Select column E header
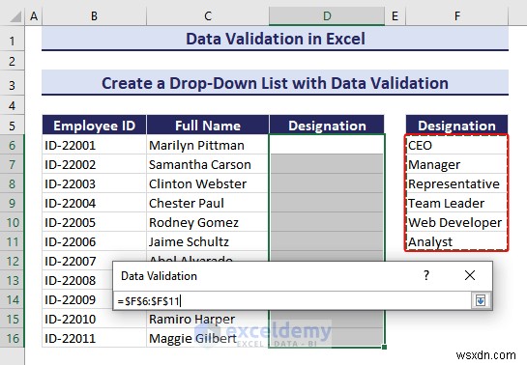 [x=395, y=16]
